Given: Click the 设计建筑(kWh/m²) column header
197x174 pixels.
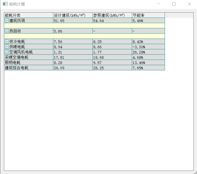Looking at the screenshot, I should 72,15.
